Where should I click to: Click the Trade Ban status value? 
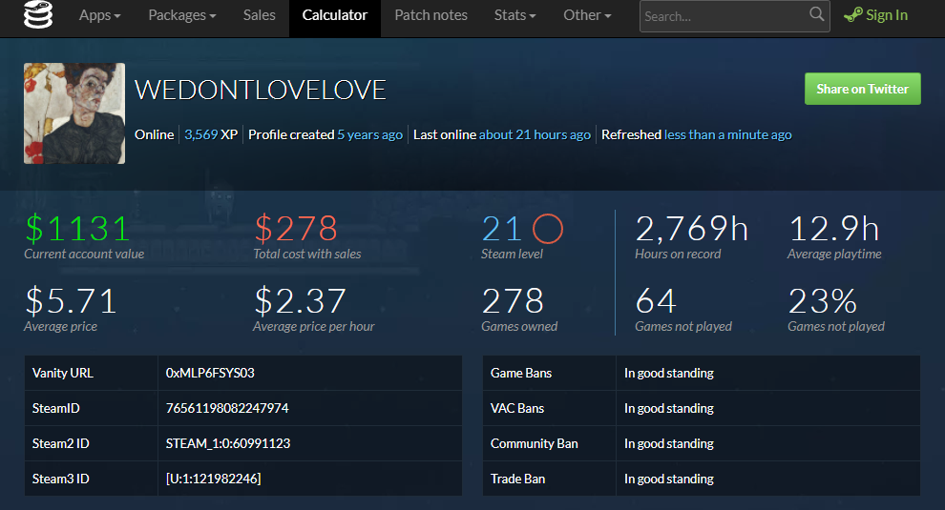[669, 479]
